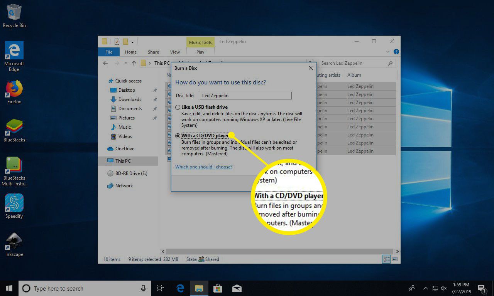Viewport: 494px width, 296px height.
Task: Click the Explorer forward arrow
Action: (116, 63)
